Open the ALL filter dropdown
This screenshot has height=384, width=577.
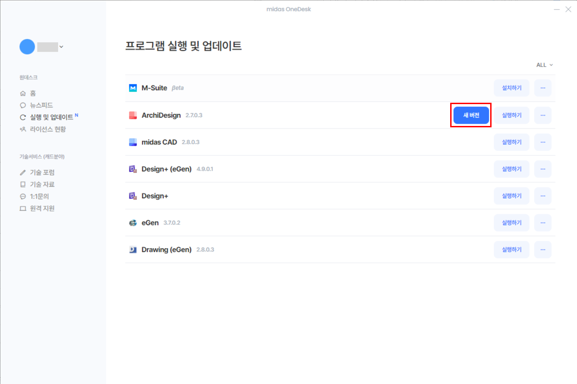point(545,65)
